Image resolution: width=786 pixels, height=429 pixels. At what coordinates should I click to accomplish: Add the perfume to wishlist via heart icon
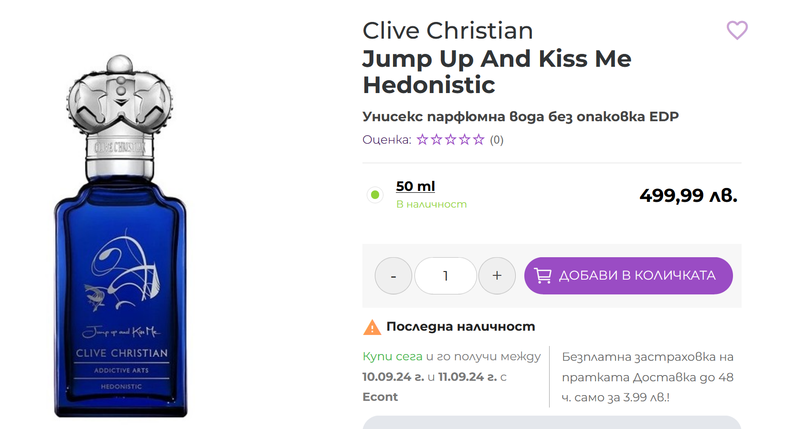pos(737,30)
